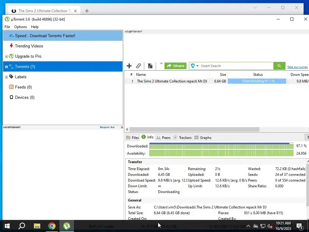Viewport: 309px width, 232px height.
Task: Click the Trending Videos lightning icon
Action: point(11,46)
